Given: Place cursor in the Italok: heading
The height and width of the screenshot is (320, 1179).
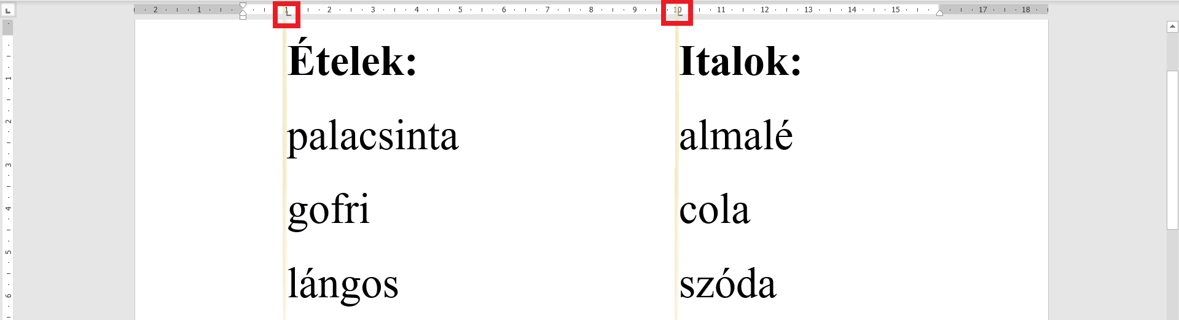Looking at the screenshot, I should tap(740, 62).
